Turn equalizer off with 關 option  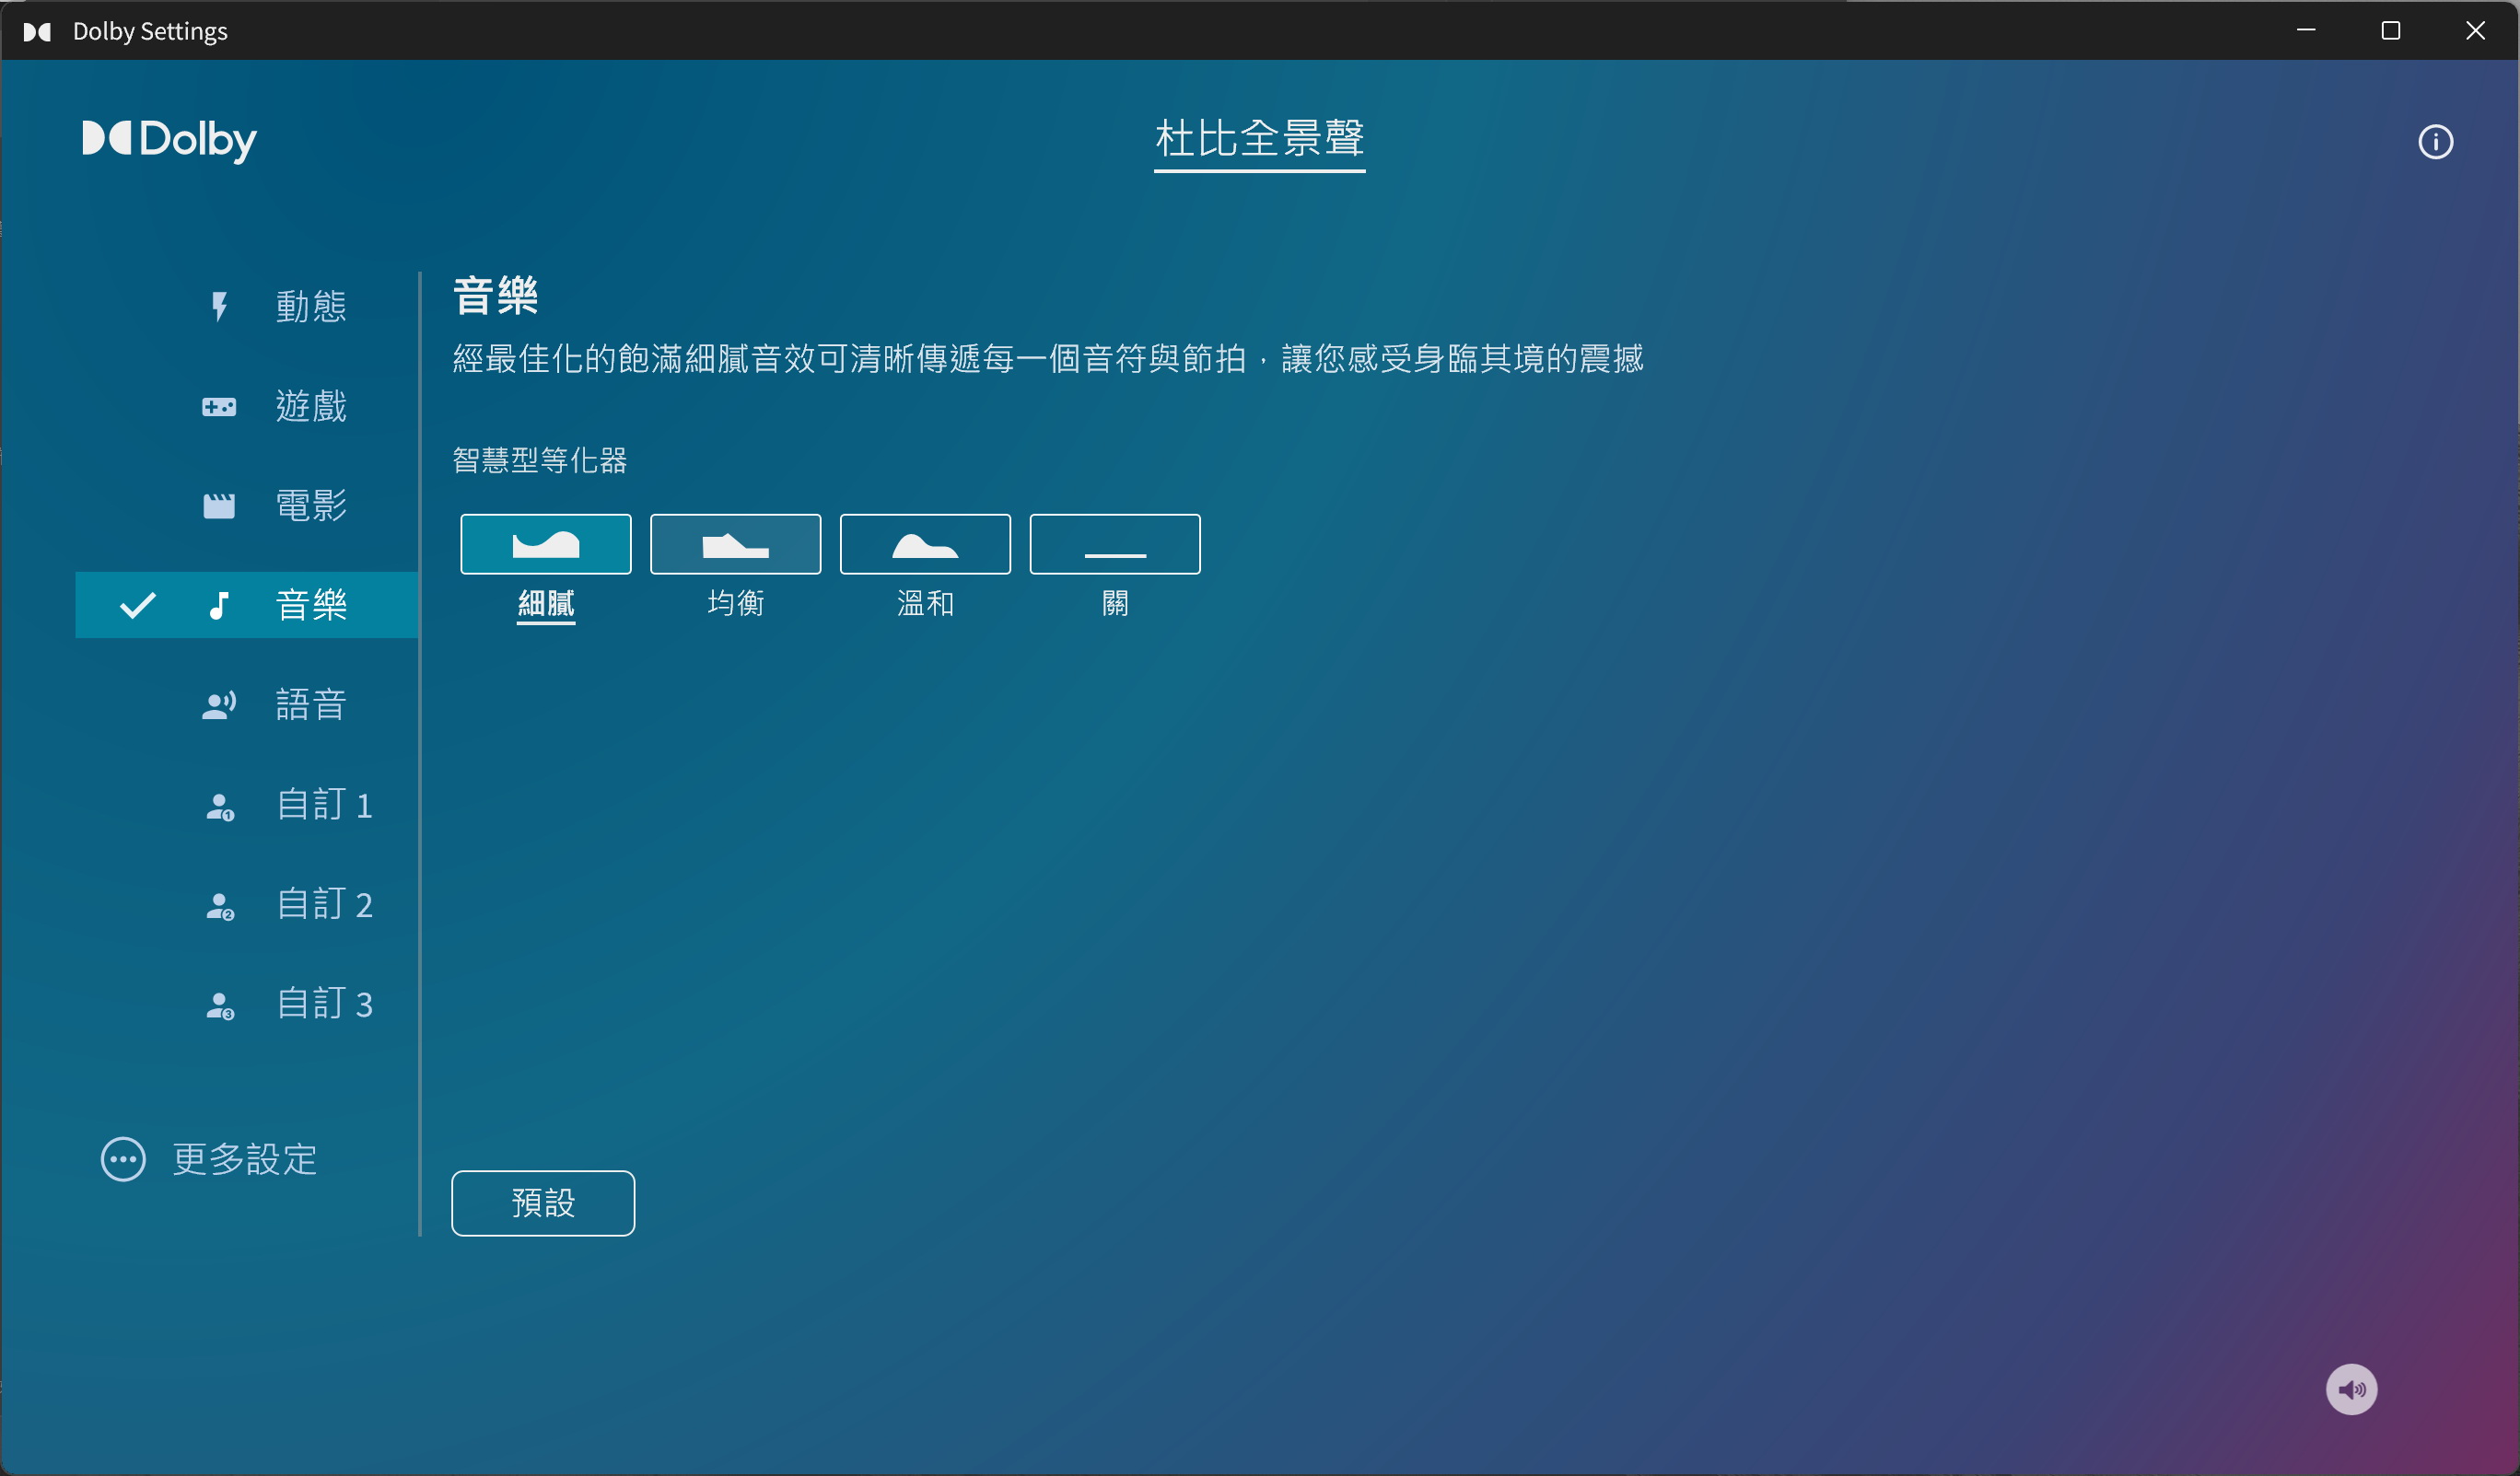(1115, 544)
